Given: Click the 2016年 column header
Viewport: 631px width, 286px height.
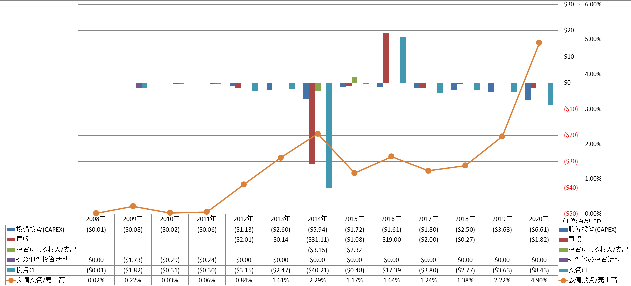Looking at the screenshot, I should (x=391, y=219).
